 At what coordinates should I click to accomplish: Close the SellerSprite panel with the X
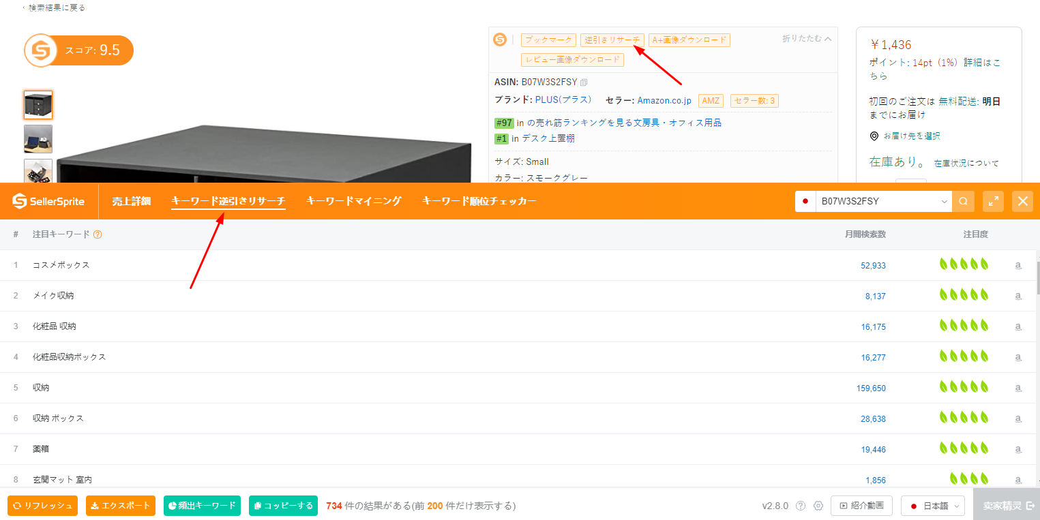pos(1023,201)
